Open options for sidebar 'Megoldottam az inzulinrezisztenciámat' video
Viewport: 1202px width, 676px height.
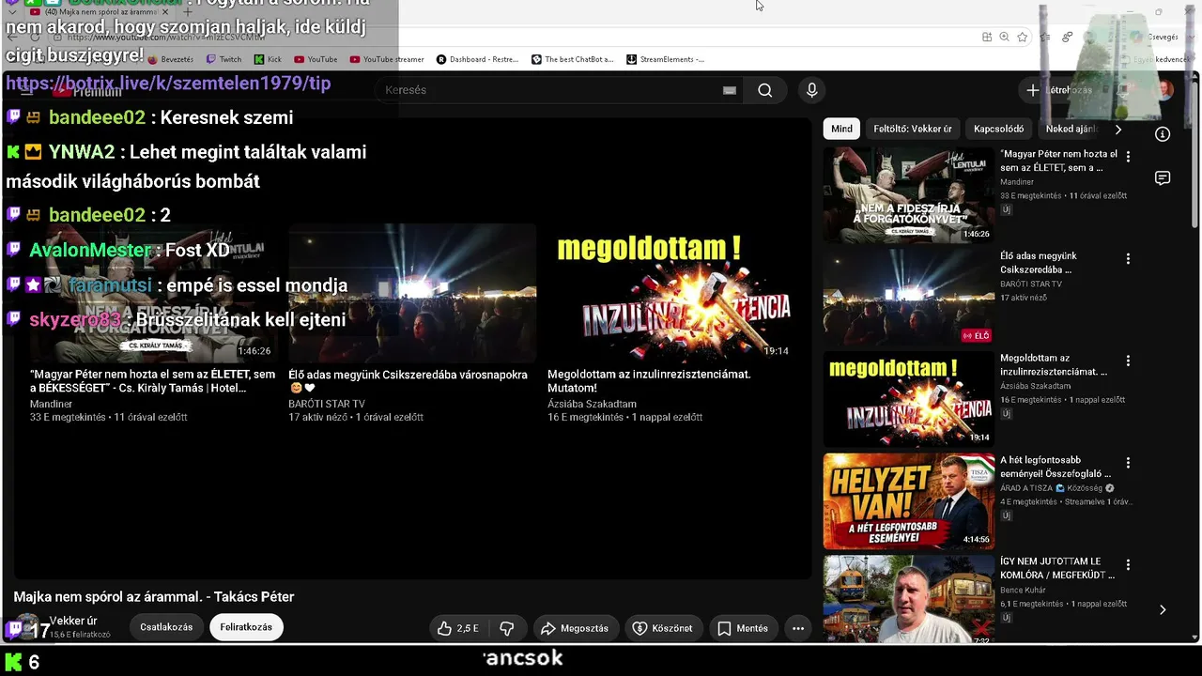[1128, 361]
